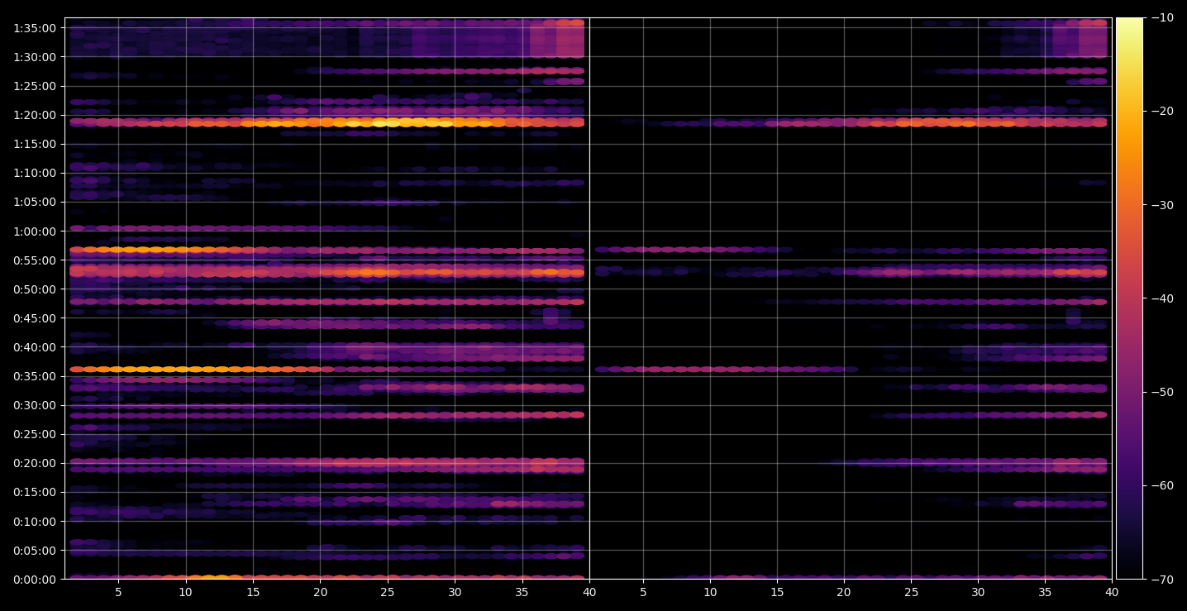
Task: Click the 1:00:00 y-axis label
Action: 35,232
